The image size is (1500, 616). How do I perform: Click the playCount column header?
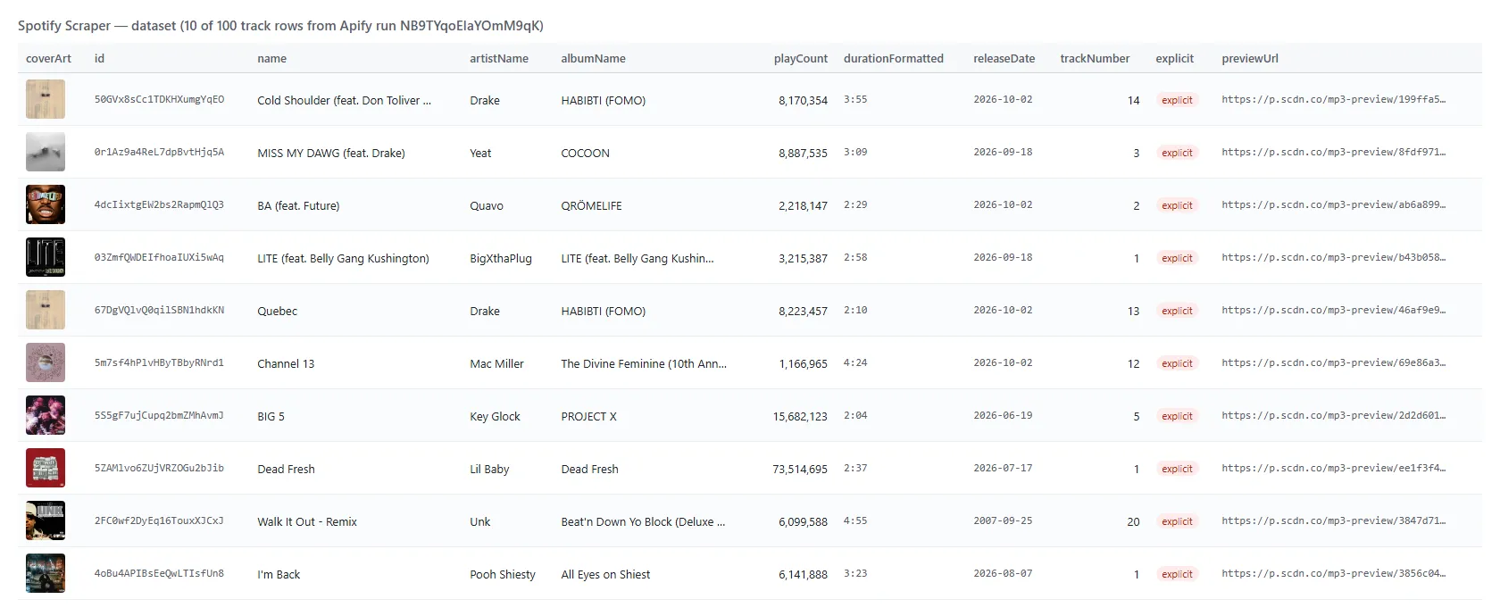(801, 58)
